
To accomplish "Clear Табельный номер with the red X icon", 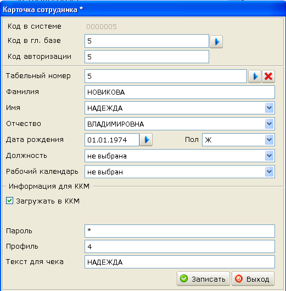I will pyautogui.click(x=268, y=76).
